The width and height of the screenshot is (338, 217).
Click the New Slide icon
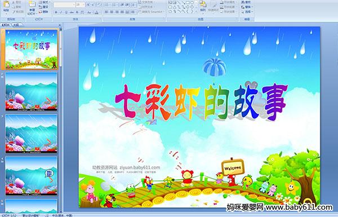32,8
